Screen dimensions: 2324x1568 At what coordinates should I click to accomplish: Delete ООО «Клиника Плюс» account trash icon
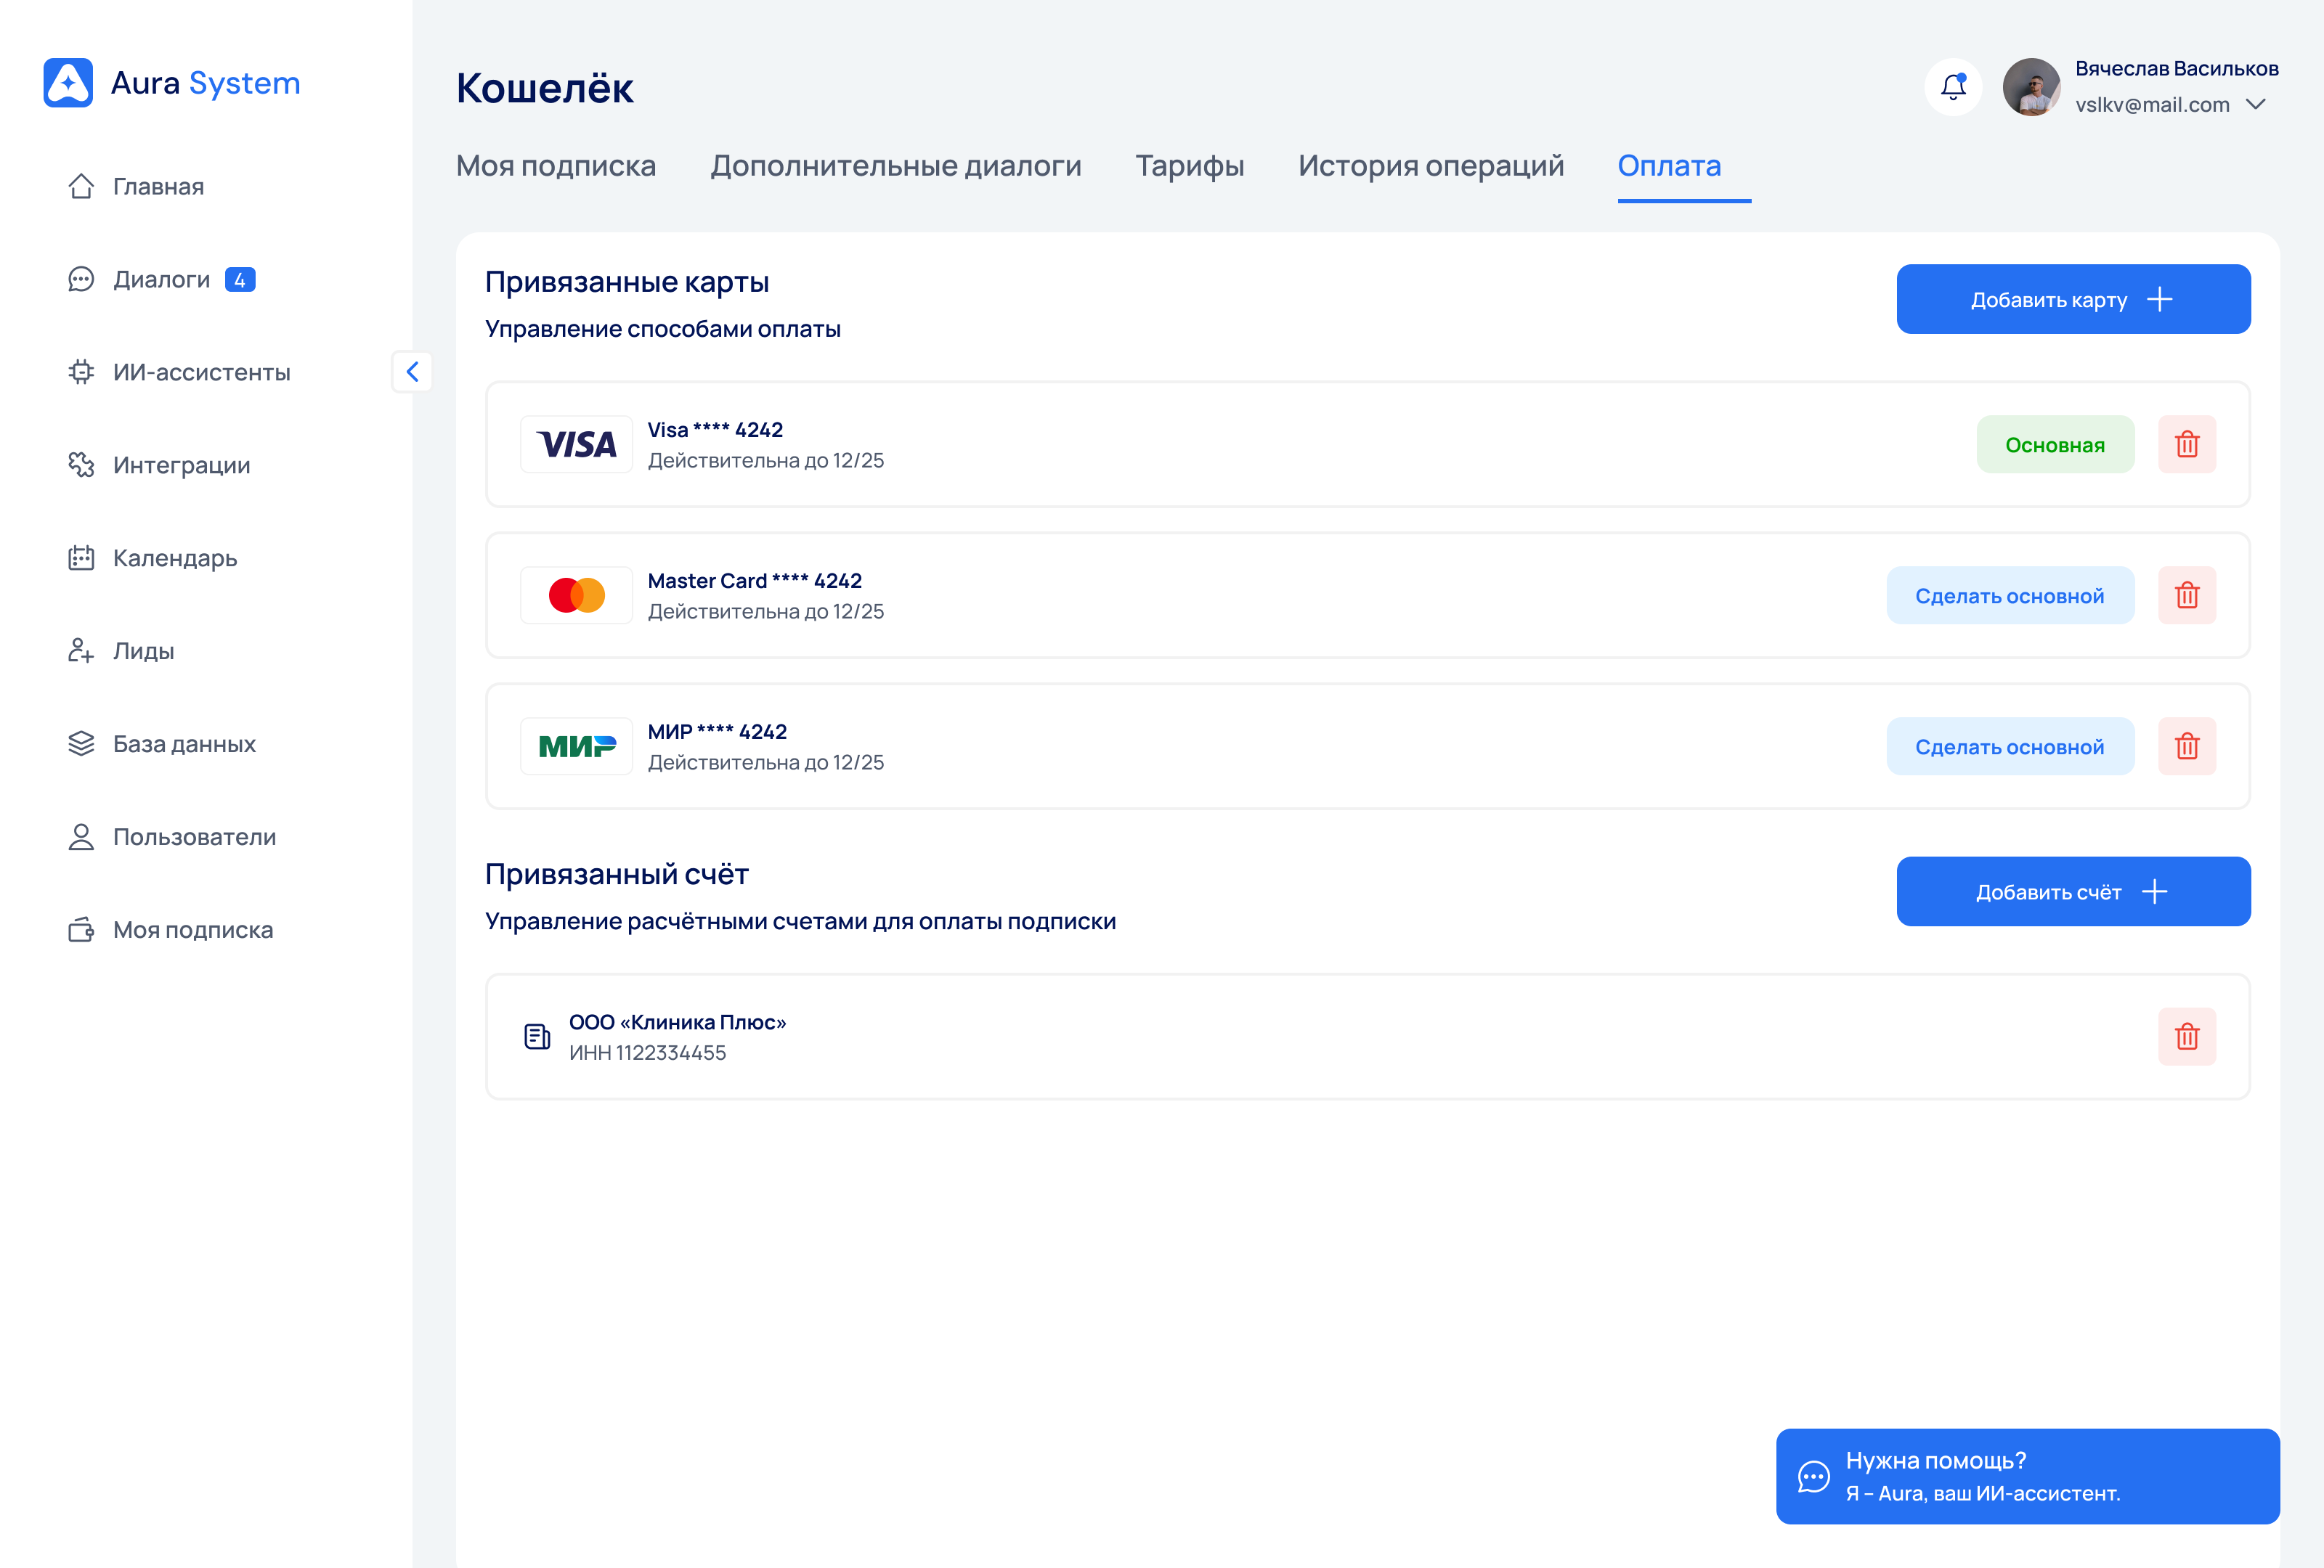click(2186, 1037)
